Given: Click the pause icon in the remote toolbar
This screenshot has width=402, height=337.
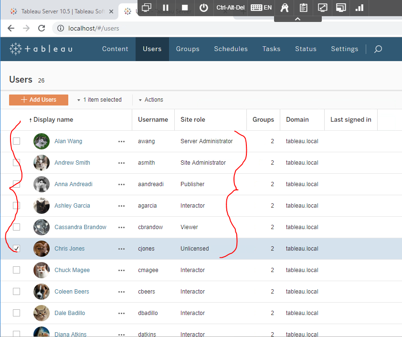Looking at the screenshot, I should (x=166, y=8).
